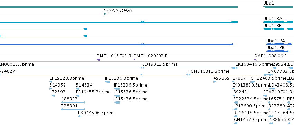Select the IP15236.3prime EST label
This screenshot has width=294, height=125.
pos(122,78)
